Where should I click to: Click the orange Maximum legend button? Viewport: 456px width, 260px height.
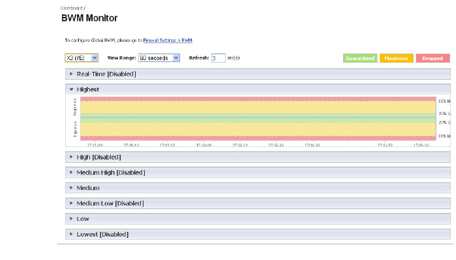(397, 58)
